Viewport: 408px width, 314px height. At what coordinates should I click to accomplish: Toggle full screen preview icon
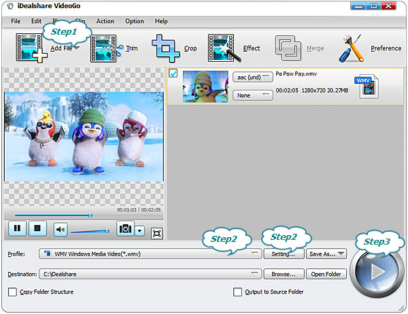tap(156, 233)
